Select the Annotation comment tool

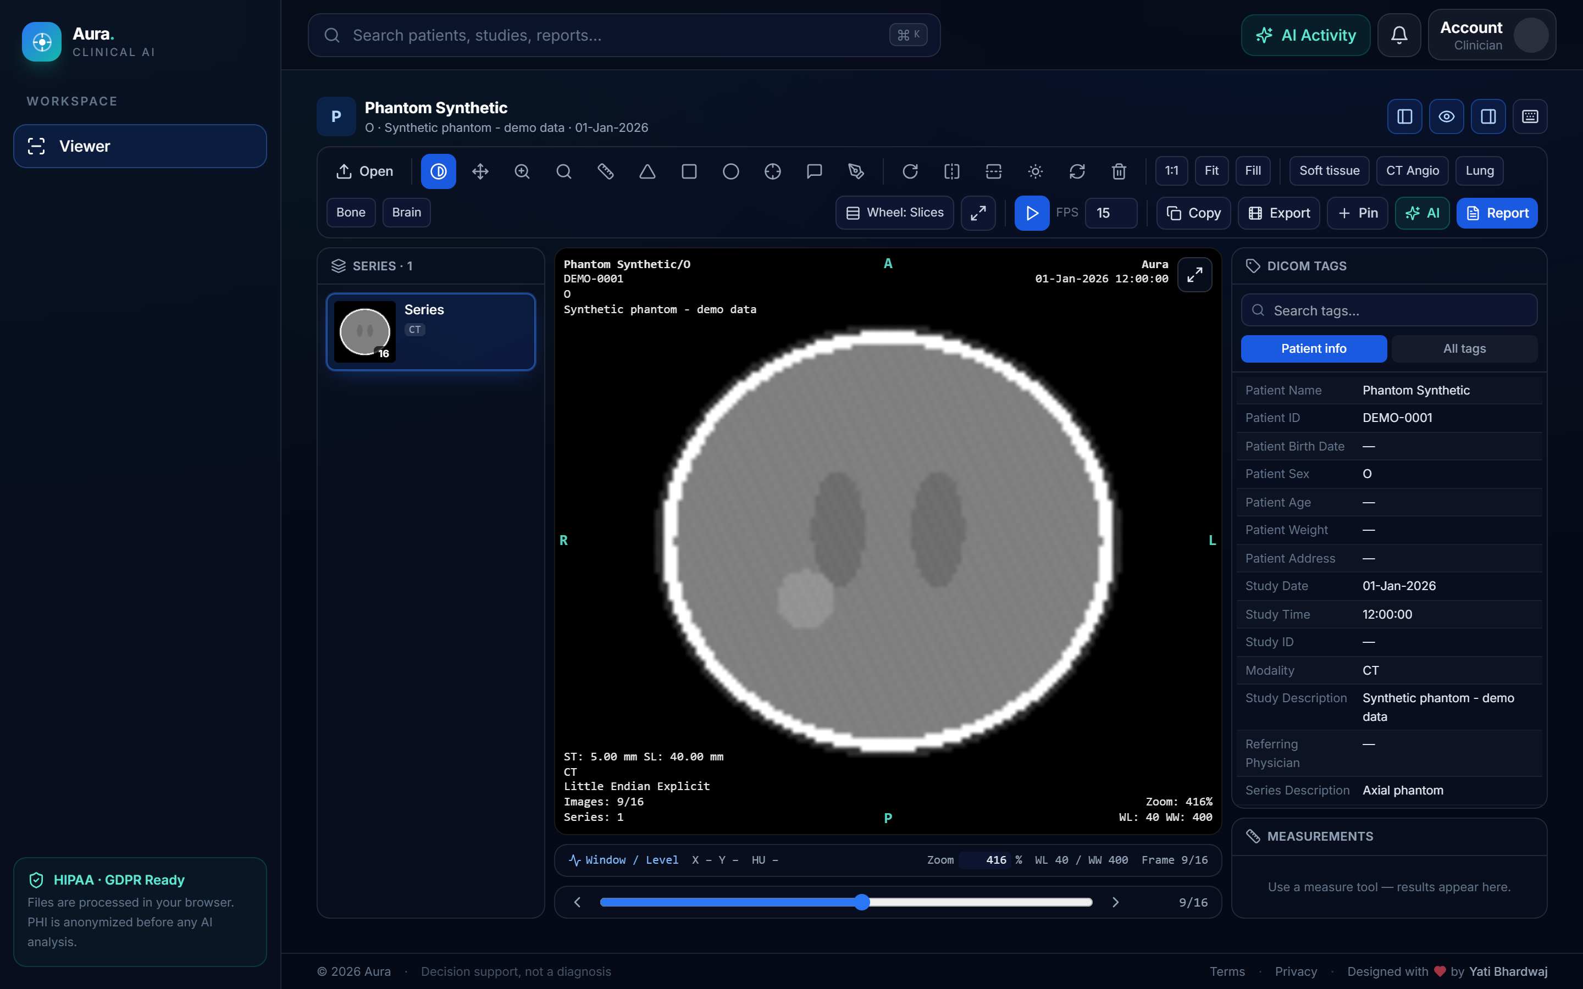(x=815, y=171)
